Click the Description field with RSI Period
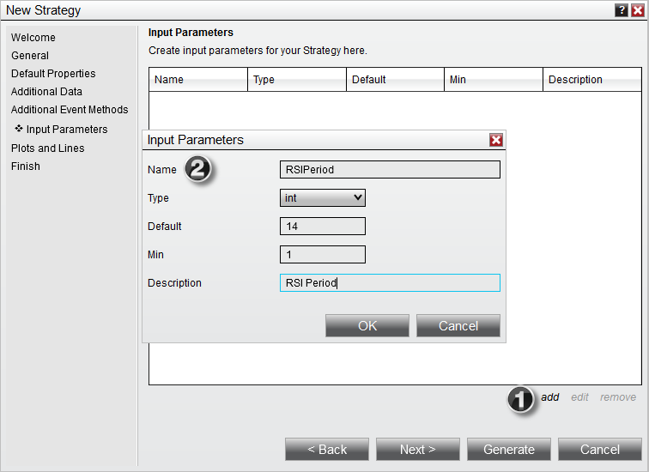This screenshot has height=472, width=649. [x=390, y=282]
